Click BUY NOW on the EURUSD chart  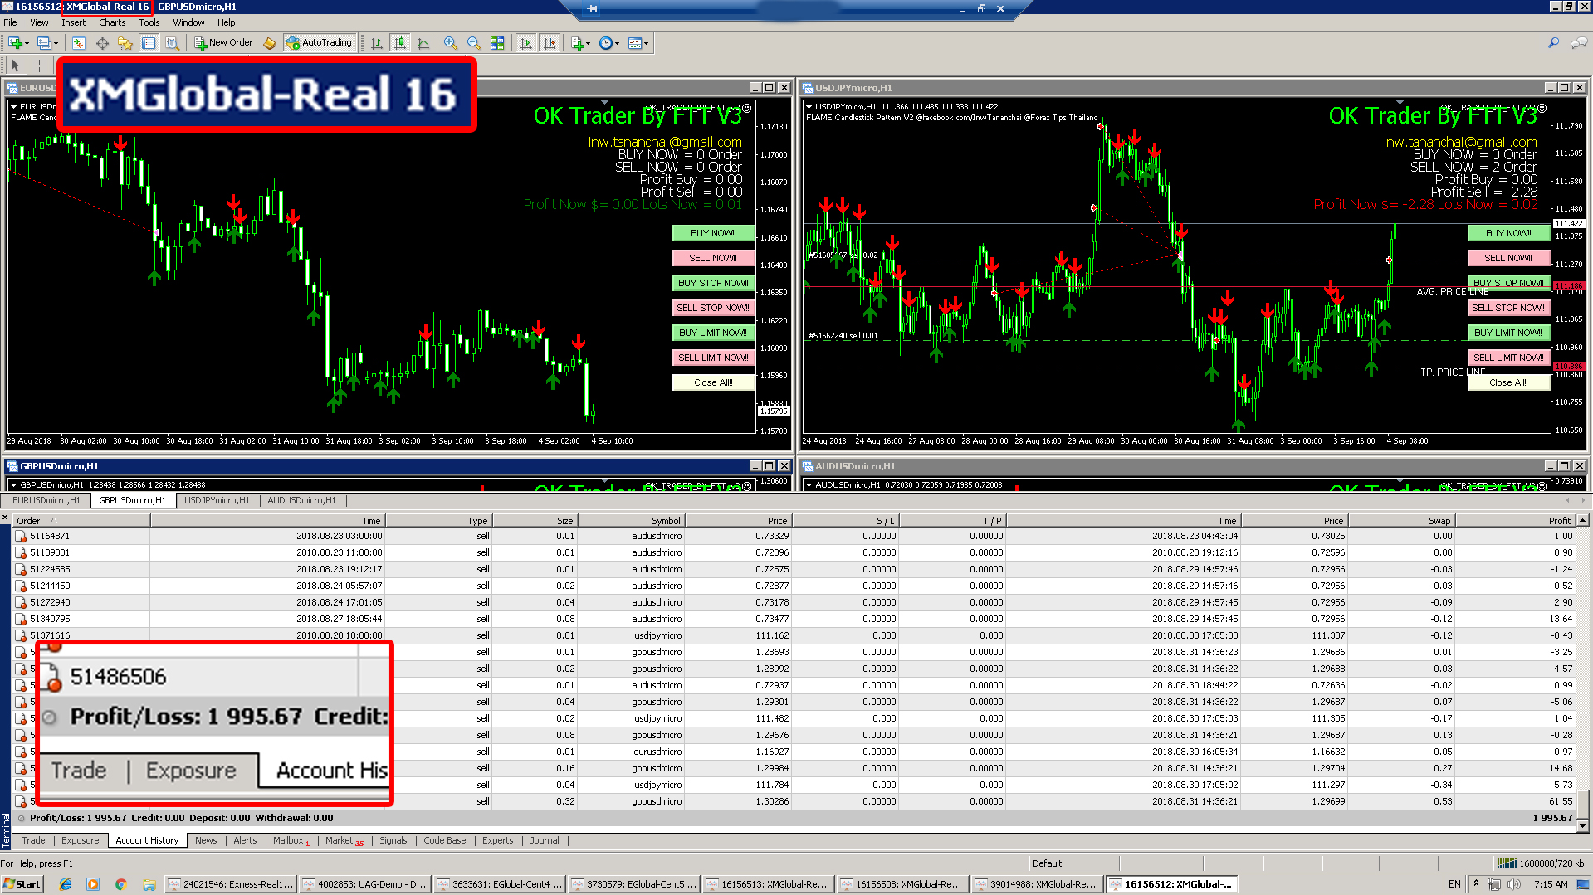[713, 233]
